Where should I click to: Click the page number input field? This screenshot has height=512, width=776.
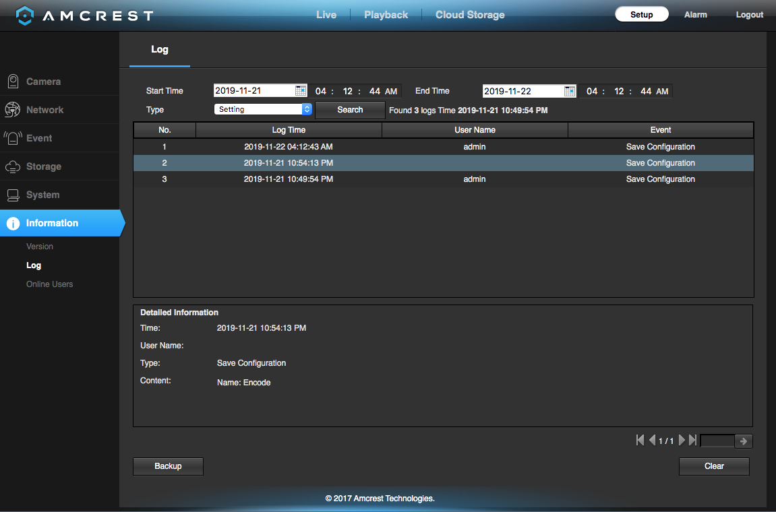pyautogui.click(x=717, y=441)
